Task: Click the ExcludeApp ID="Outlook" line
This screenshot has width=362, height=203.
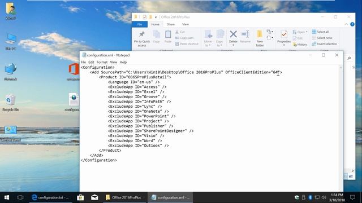Action: (138, 145)
